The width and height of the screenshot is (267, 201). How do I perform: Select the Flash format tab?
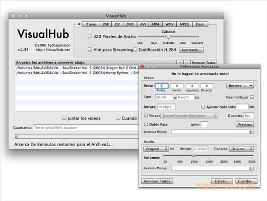click(x=200, y=24)
